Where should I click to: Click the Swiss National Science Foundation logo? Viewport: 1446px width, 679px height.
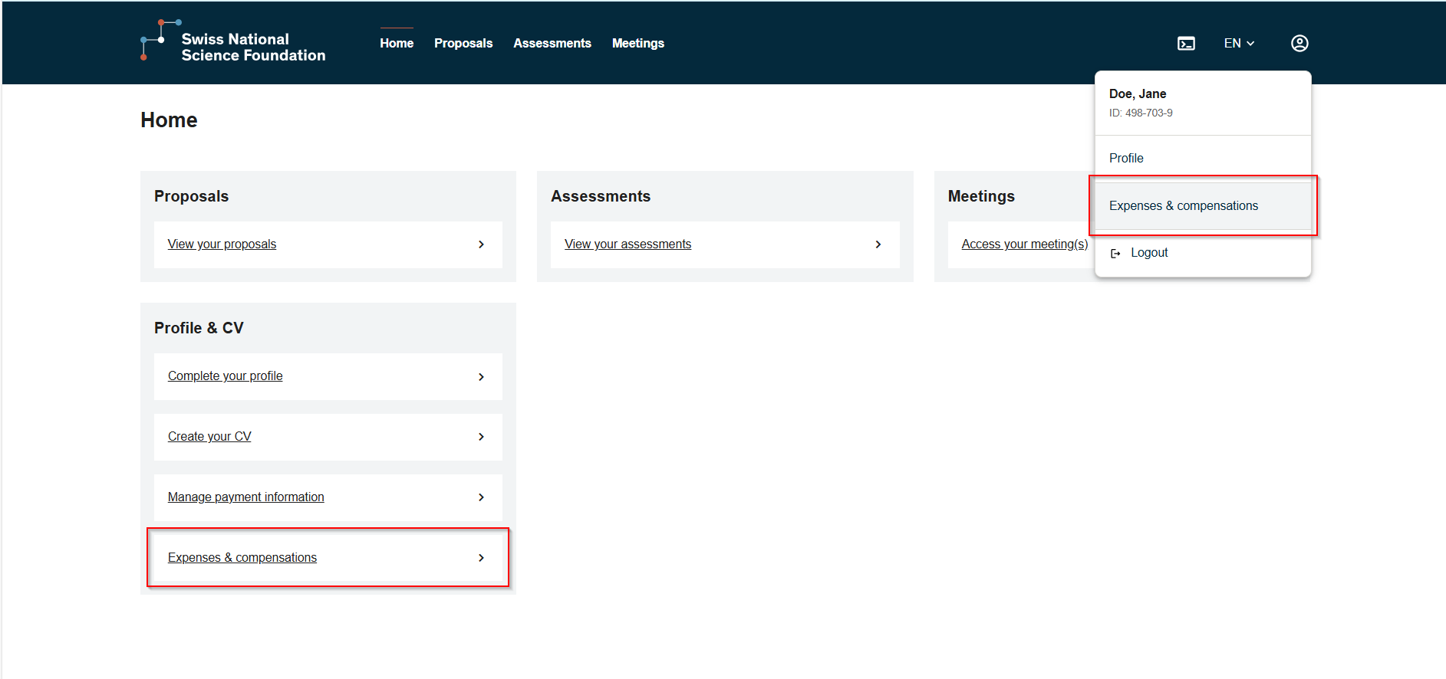(x=232, y=44)
